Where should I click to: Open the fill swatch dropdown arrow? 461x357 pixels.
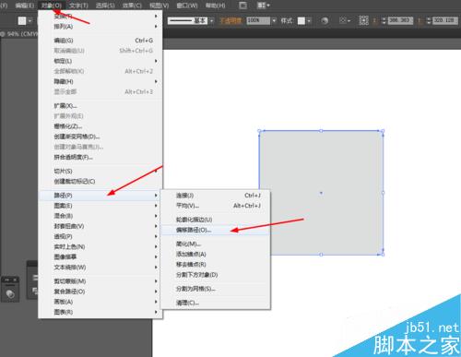pyautogui.click(x=30, y=20)
